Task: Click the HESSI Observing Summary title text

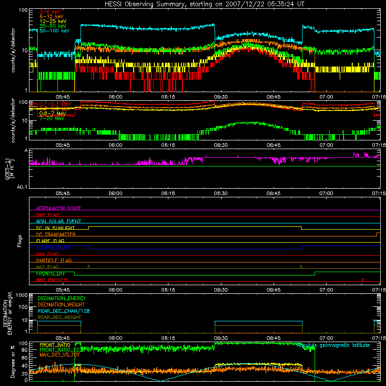Action: (204, 4)
